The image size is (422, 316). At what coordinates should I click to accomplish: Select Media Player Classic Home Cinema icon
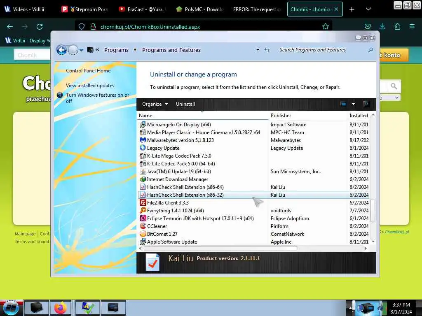(x=143, y=132)
